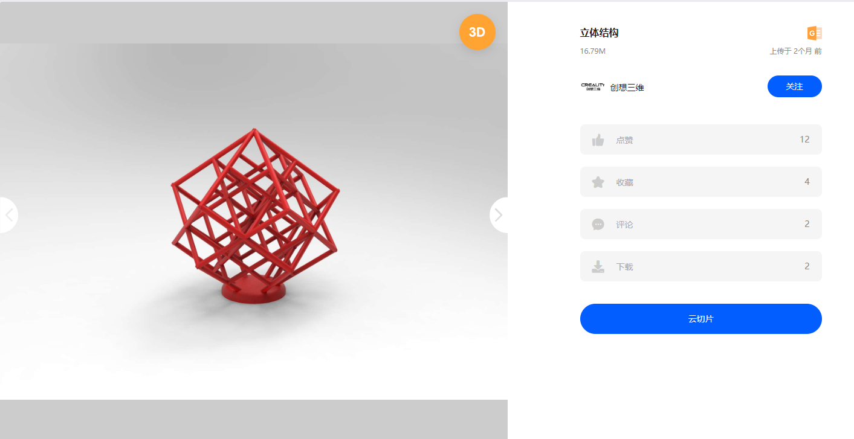Follow the author with 关注 button
Viewport: 854px width, 439px height.
(x=795, y=86)
